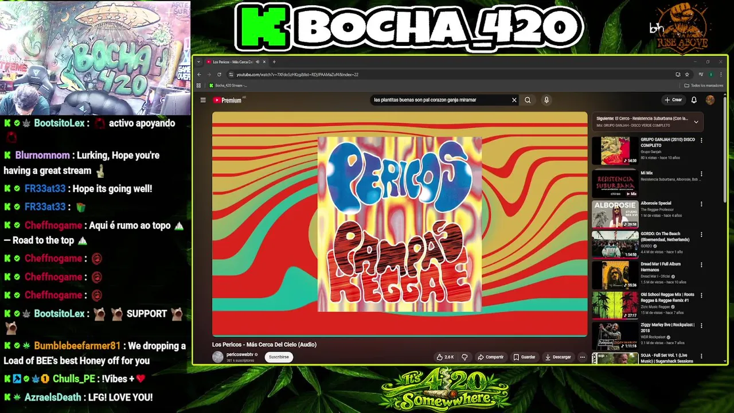
Task: Open the Todos los marcadores folder
Action: (704, 85)
